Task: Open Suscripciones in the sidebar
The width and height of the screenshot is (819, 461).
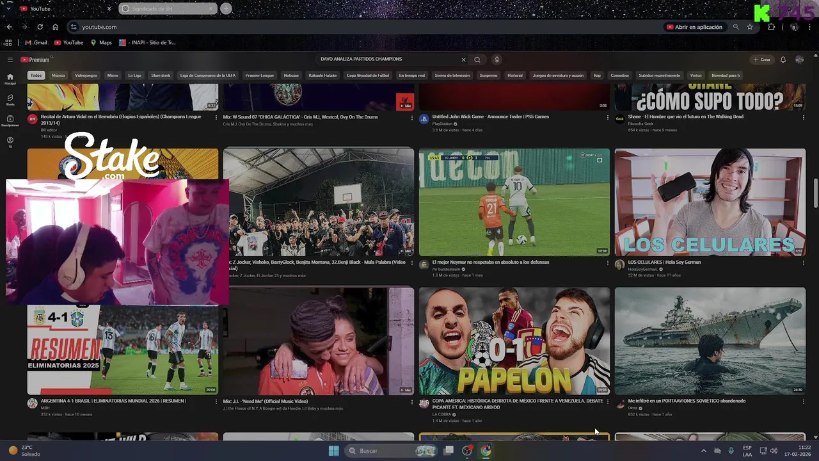Action: click(10, 121)
